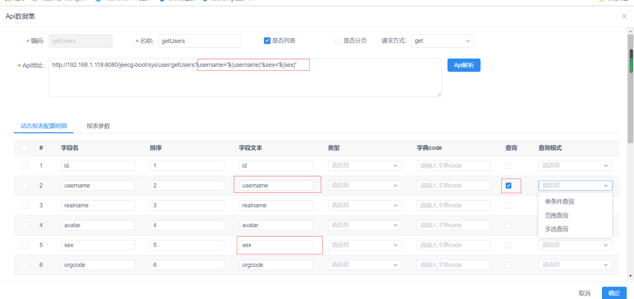Screen dimensions: 634x299
Task: Enable the 查询 checkbox for id row
Action: (x=509, y=166)
